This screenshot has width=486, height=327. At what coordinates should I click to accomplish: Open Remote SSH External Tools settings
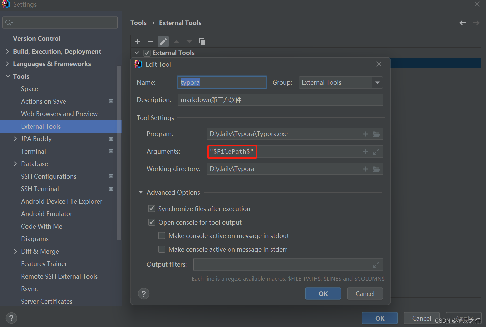click(x=59, y=276)
